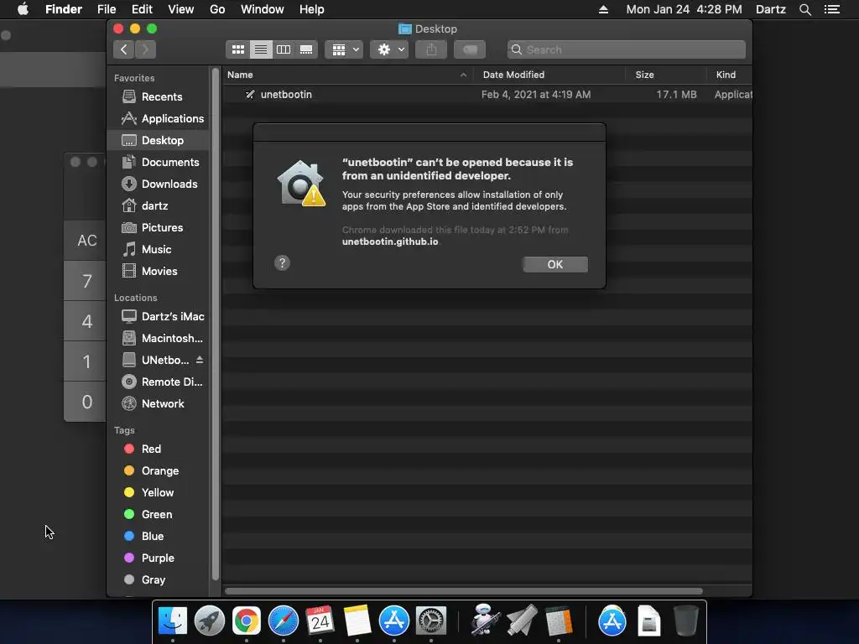
Task: Open Movies in Finder sidebar
Action: (158, 272)
